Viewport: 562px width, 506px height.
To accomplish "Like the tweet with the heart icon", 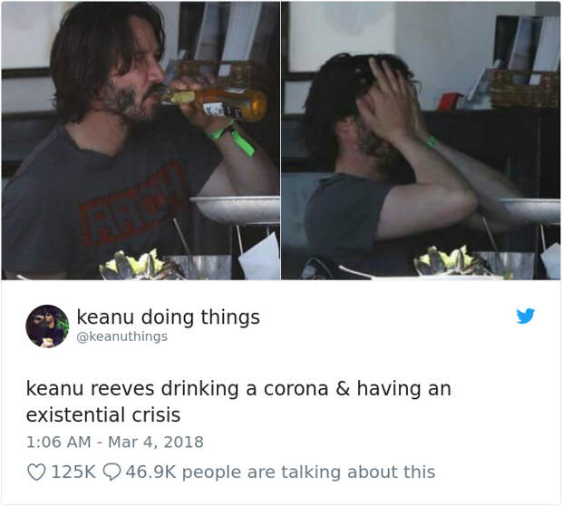I will pyautogui.click(x=36, y=472).
